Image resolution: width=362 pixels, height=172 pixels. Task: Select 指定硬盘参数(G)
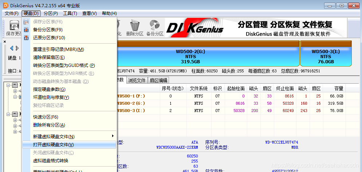[x=69, y=89]
